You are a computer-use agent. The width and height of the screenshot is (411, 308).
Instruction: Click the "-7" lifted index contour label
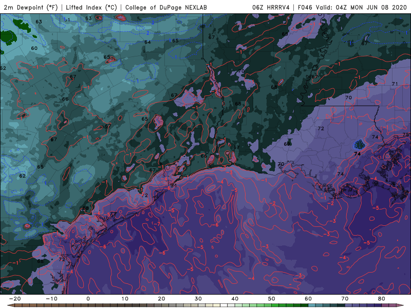coord(157,224)
